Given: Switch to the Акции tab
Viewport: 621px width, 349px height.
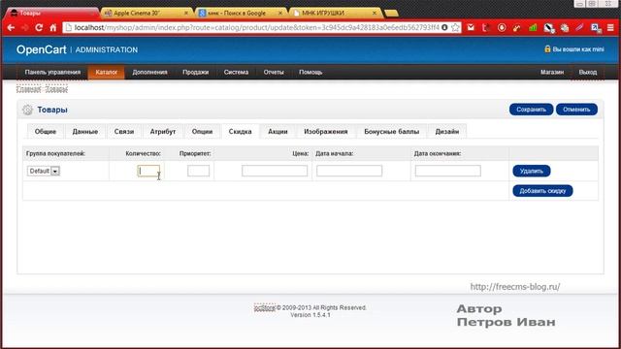Looking at the screenshot, I should pyautogui.click(x=278, y=132).
